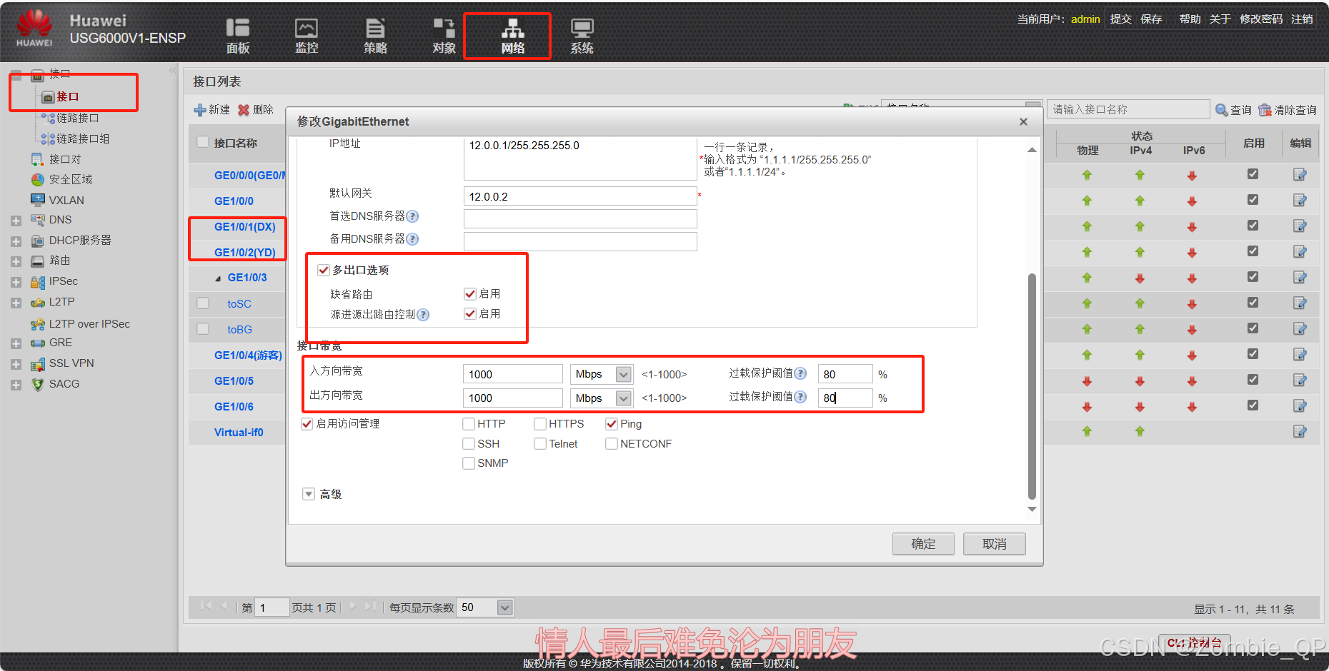Viewport: 1329px width, 671px height.
Task: Expand the 高级 advanced section
Action: 309,494
